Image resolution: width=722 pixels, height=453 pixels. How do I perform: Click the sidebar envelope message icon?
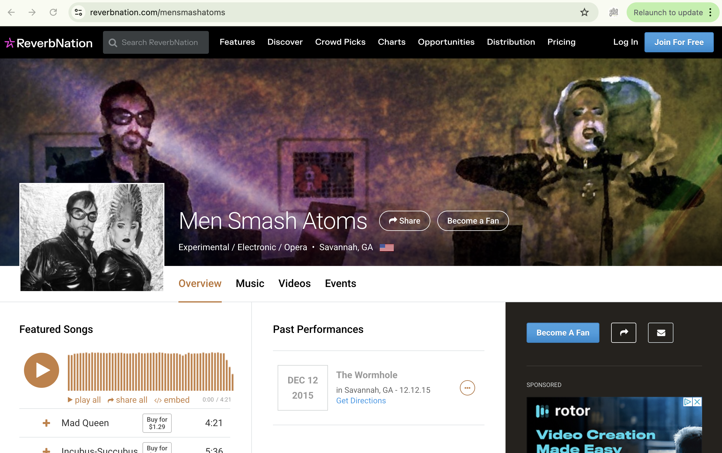(661, 333)
